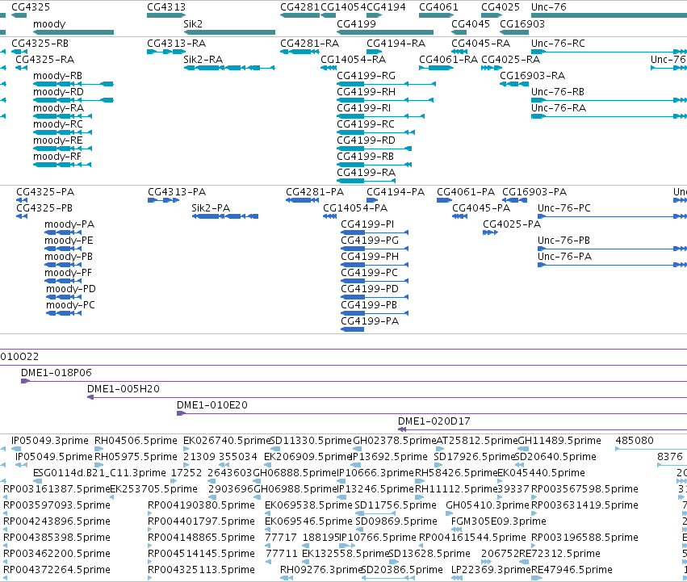Viewport: 687px width, 582px height.
Task: Click the GH02378.5prime EST label
Action: 395,441
